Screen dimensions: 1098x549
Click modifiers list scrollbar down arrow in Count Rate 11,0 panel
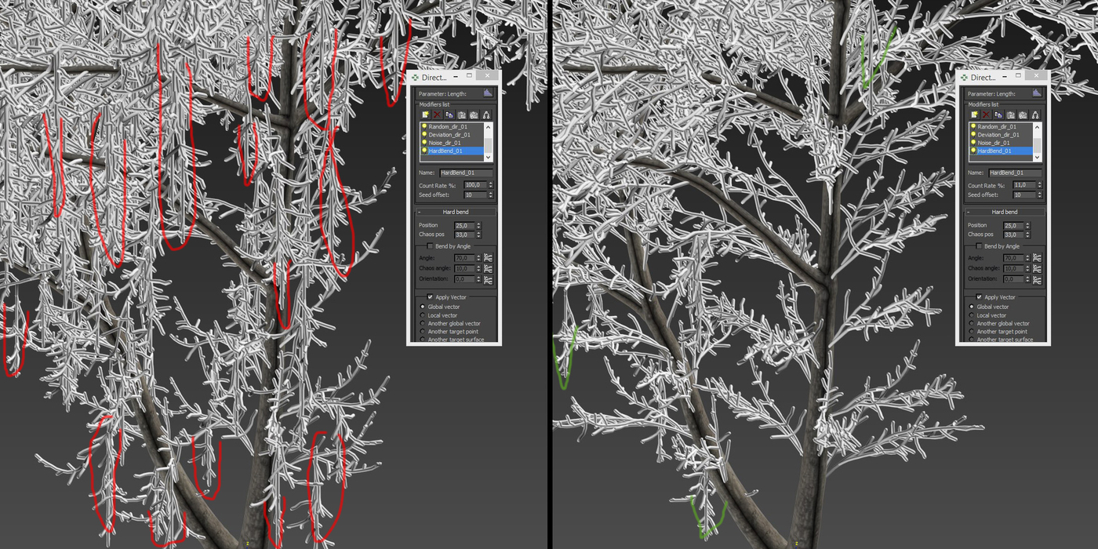point(1038,158)
